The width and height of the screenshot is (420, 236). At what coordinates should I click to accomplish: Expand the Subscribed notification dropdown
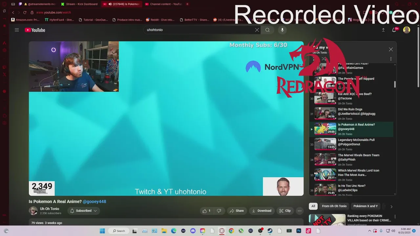point(84,211)
